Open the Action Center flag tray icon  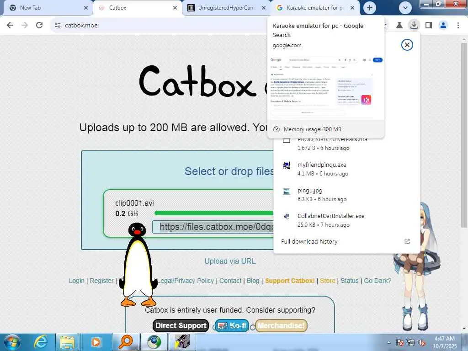[400, 343]
